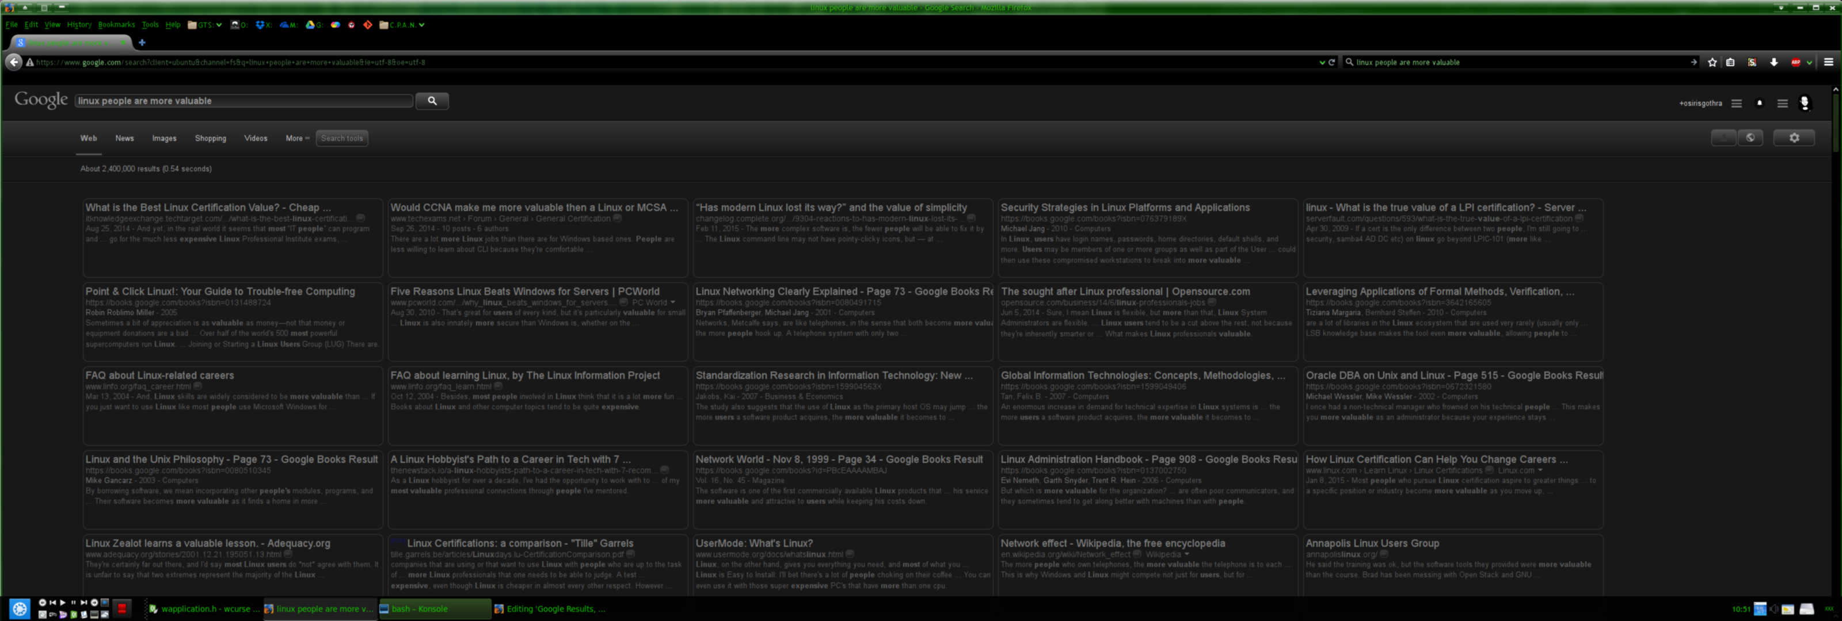Viewport: 1842px width, 621px height.
Task: Open the git diamond bookmark icon
Action: click(368, 24)
